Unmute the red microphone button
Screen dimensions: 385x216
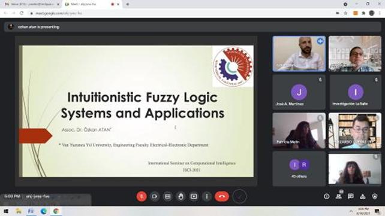tap(142, 196)
